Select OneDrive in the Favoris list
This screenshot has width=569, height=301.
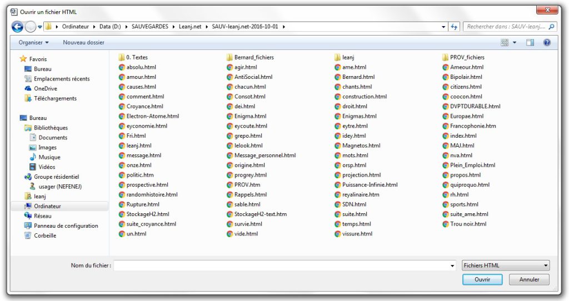pos(45,88)
